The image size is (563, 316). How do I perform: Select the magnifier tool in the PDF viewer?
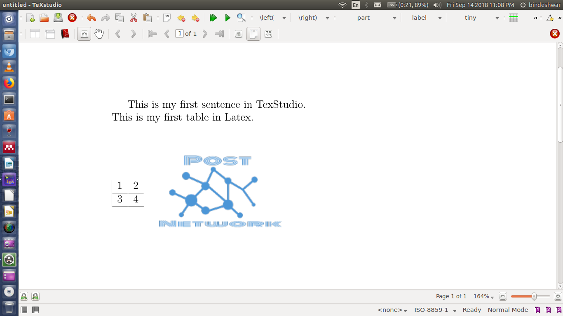(84, 34)
